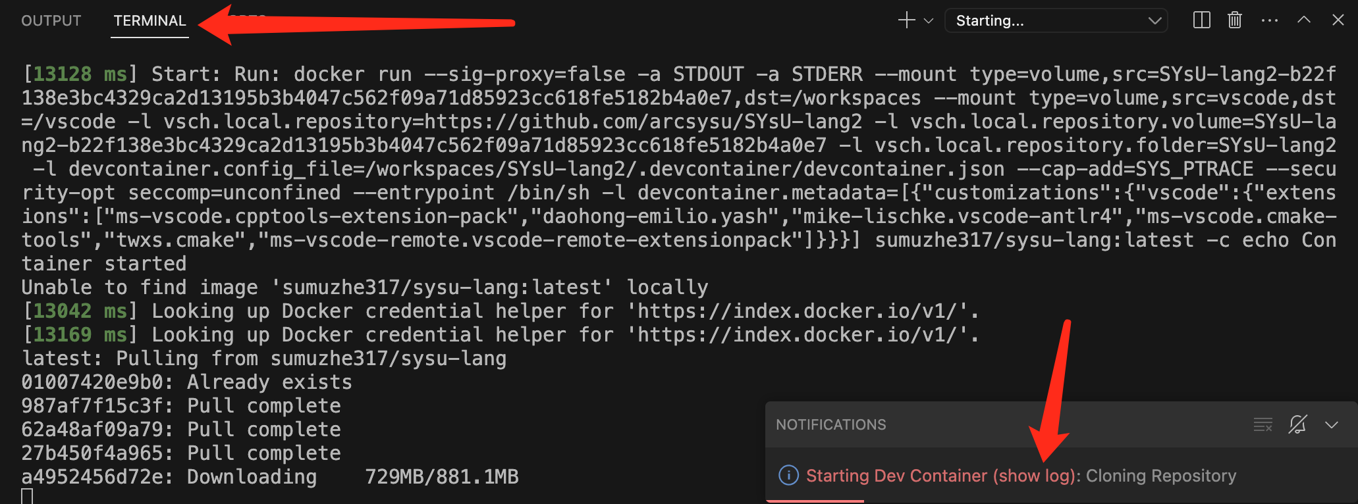Click the NOTIFICATIONS header label
Image resolution: width=1358 pixels, height=504 pixels.
click(830, 425)
